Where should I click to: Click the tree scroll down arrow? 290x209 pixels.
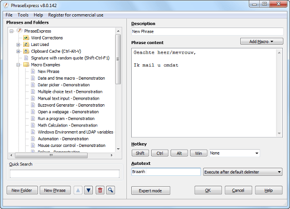pos(118,149)
